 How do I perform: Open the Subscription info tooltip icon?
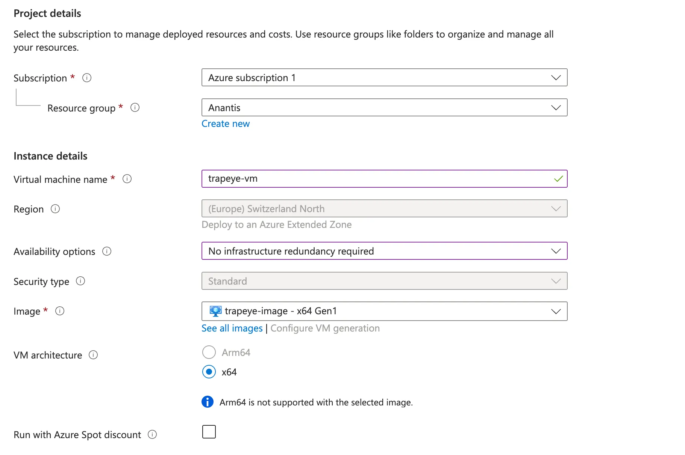87,78
